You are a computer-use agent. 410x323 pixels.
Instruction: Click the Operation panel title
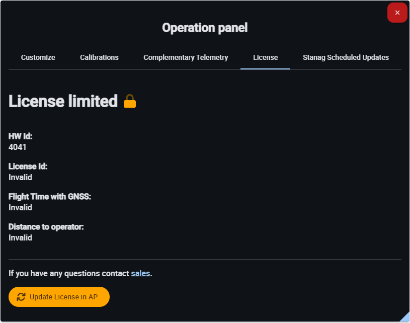(x=205, y=28)
